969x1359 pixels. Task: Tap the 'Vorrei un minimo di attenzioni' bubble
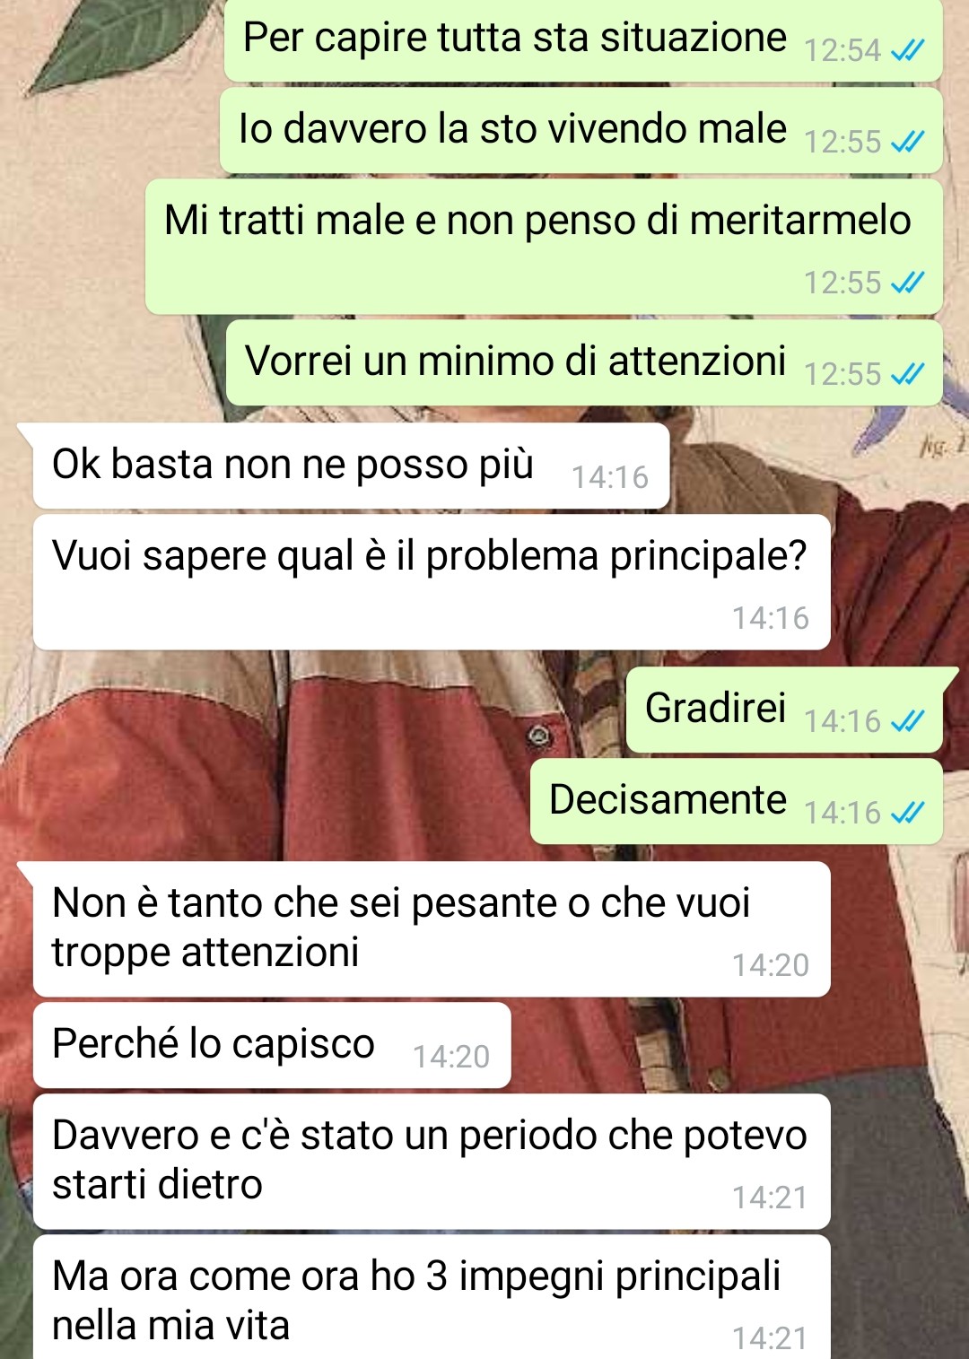[x=584, y=362]
